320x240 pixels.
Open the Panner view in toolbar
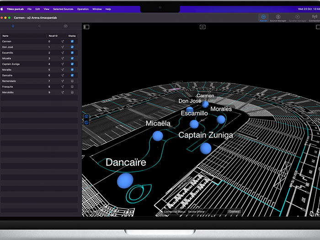pyautogui.click(x=263, y=18)
